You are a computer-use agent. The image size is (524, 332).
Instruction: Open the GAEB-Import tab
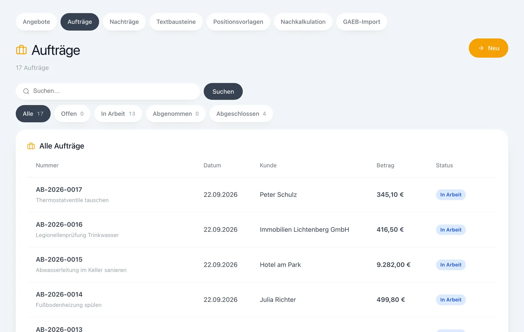(362, 22)
